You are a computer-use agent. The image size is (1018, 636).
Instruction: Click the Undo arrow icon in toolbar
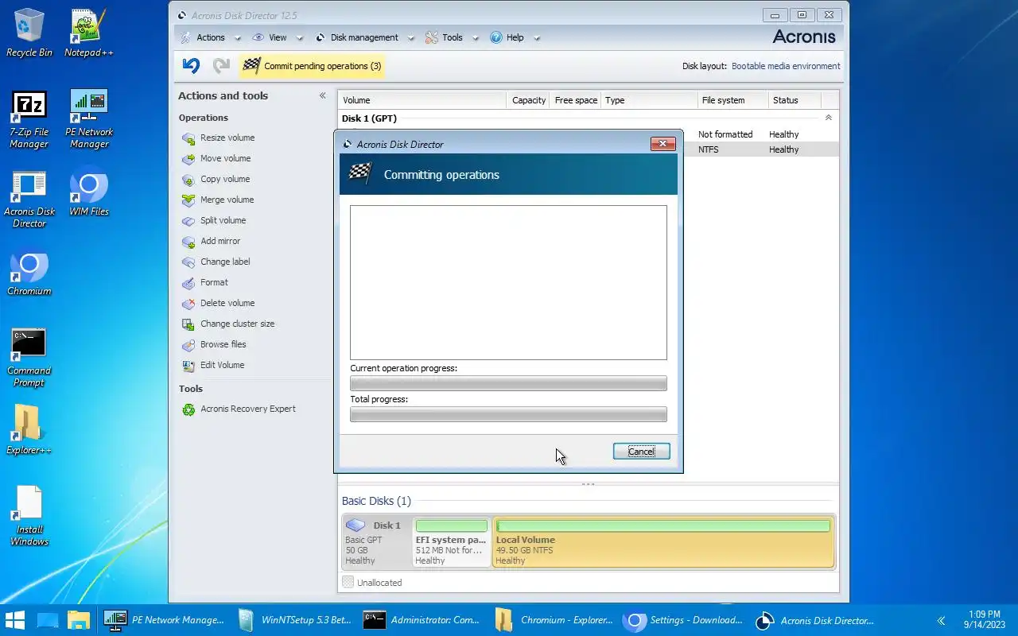(191, 66)
